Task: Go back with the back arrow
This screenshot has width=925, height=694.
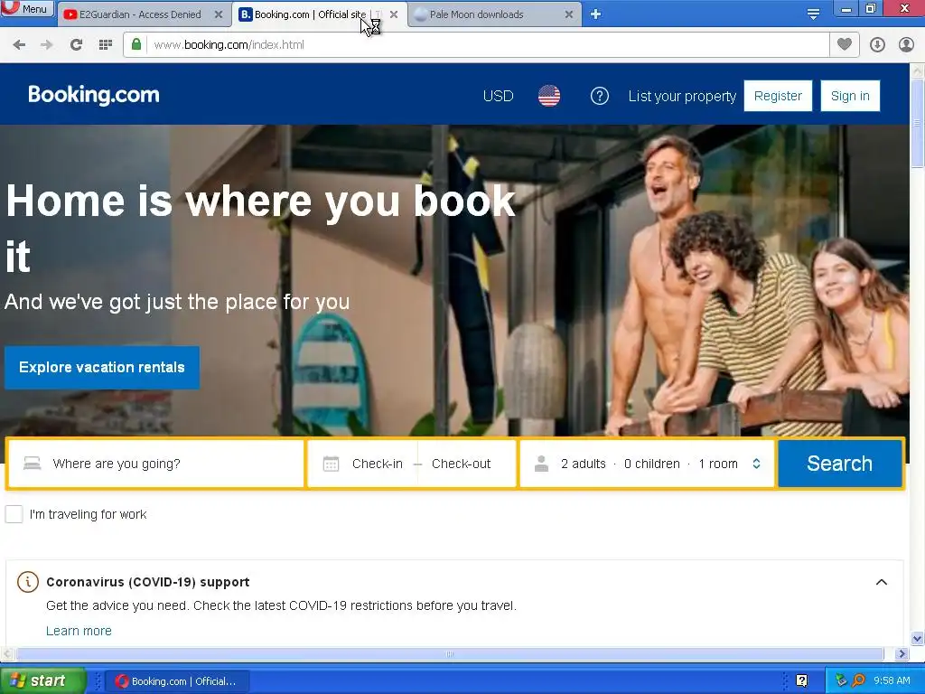Action: 19,45
